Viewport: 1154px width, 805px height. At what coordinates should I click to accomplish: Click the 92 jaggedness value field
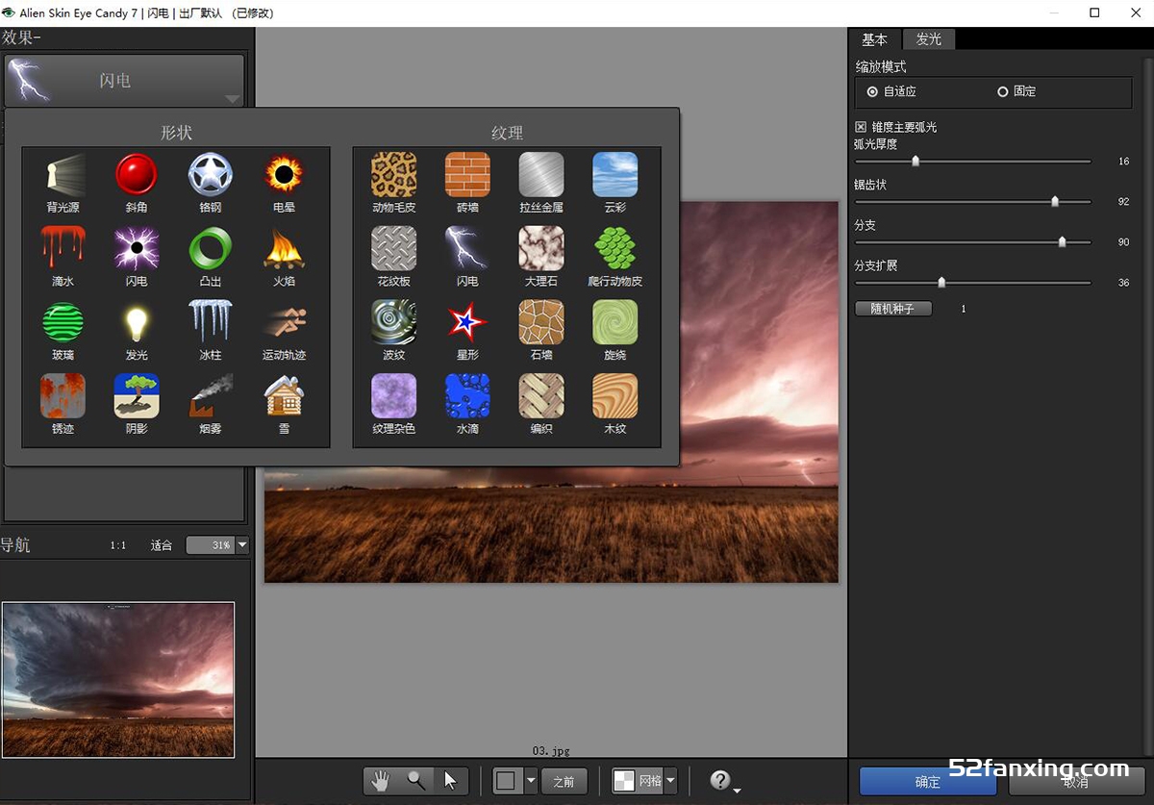pyautogui.click(x=1123, y=202)
